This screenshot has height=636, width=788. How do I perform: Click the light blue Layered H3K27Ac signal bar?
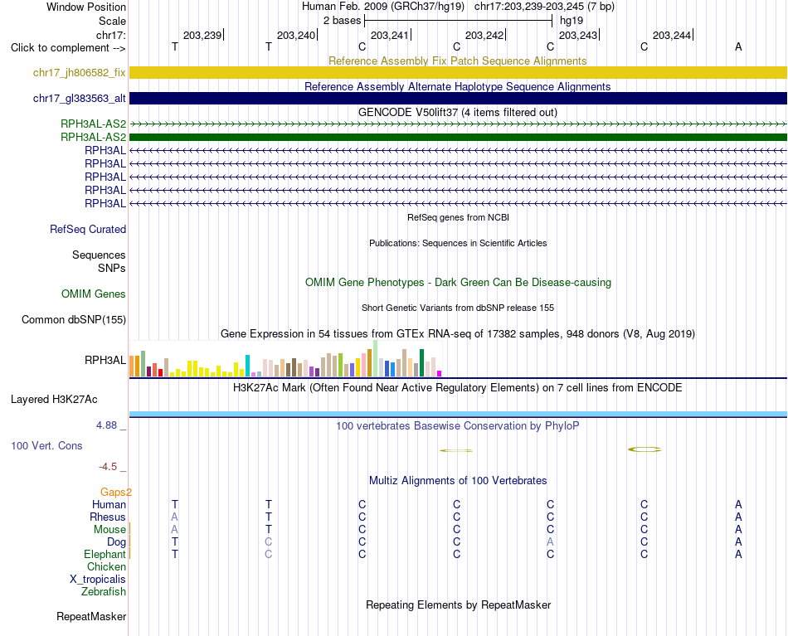pos(458,414)
